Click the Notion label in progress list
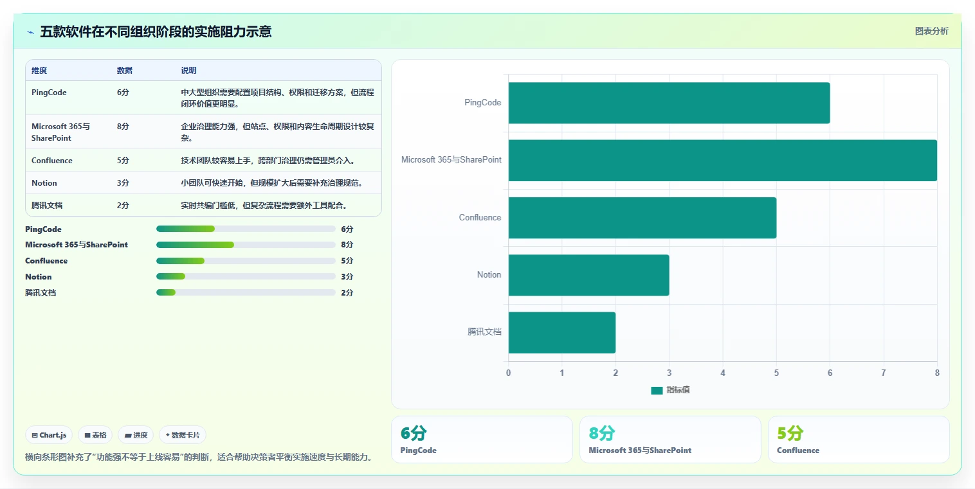The image size is (975, 489). 39,277
